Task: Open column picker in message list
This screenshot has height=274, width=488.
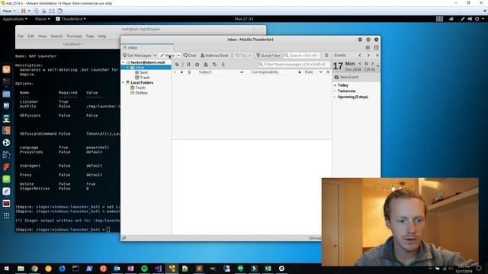Action: click(x=328, y=72)
